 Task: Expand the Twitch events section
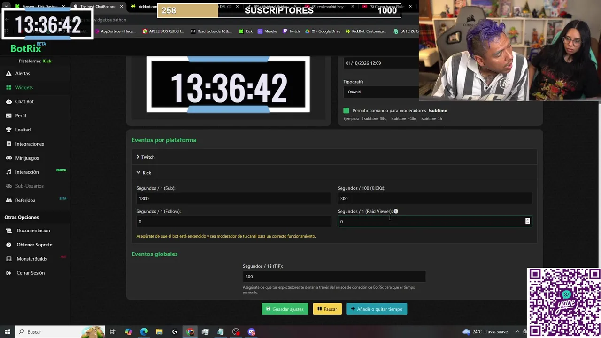pyautogui.click(x=334, y=157)
